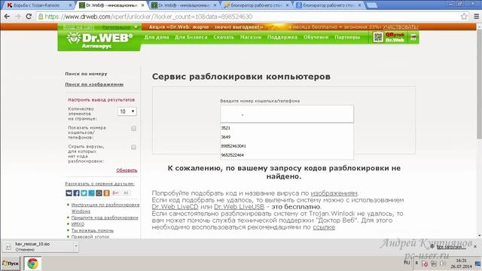This screenshot has height=271, width=482.
Task: Open the Регистрация dropdown in the top bar
Action: coord(120,27)
